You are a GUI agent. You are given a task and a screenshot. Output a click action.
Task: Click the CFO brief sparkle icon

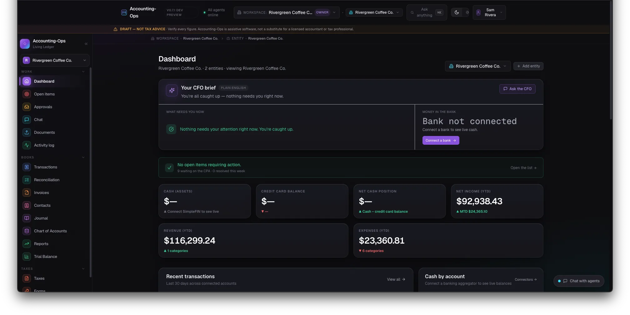(172, 90)
